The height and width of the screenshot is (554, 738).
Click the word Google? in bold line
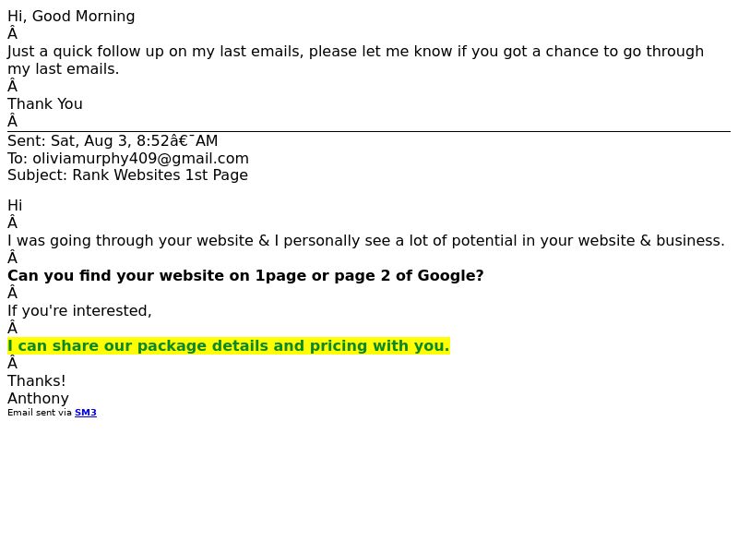450,275
